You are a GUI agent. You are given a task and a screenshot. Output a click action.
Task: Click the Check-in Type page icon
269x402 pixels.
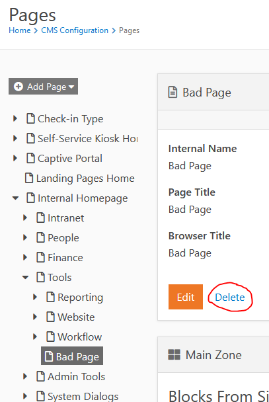31,118
